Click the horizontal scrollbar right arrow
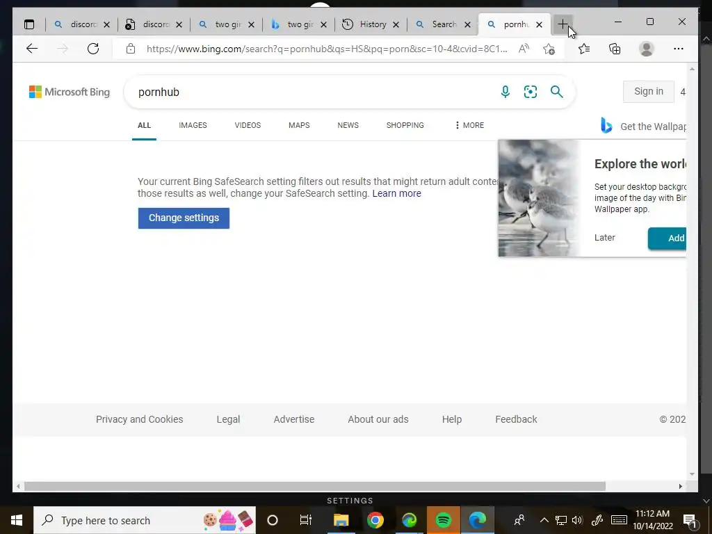The image size is (712, 534). (x=680, y=486)
